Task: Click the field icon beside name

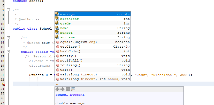Action: 57,28
